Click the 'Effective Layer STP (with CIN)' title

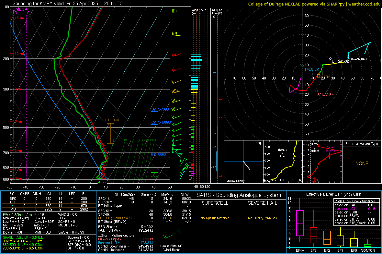334,194
